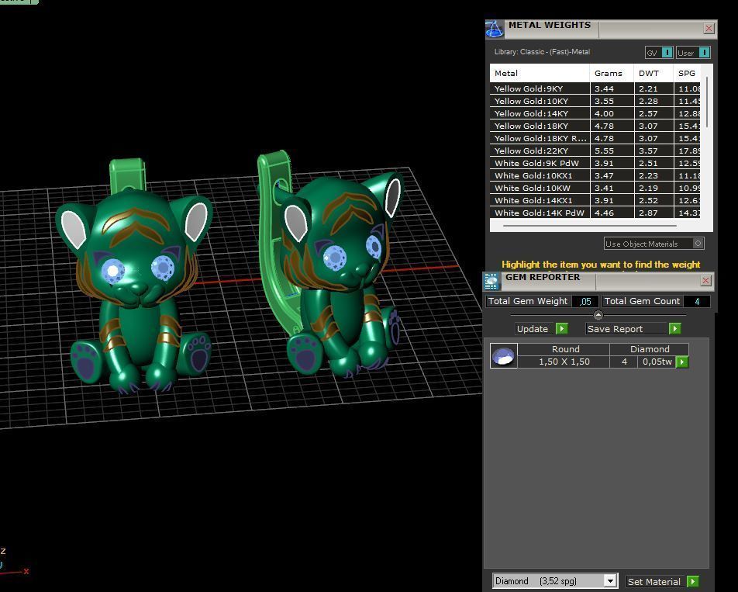Select the White Gold:10KW row

point(595,188)
